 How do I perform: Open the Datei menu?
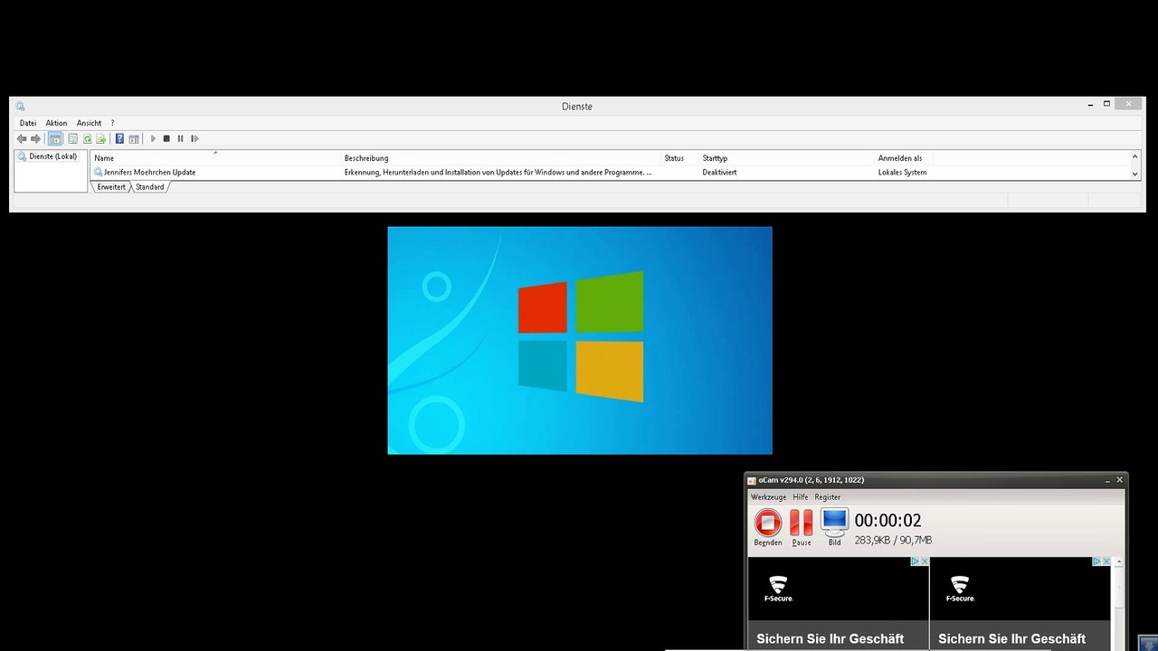click(x=28, y=123)
